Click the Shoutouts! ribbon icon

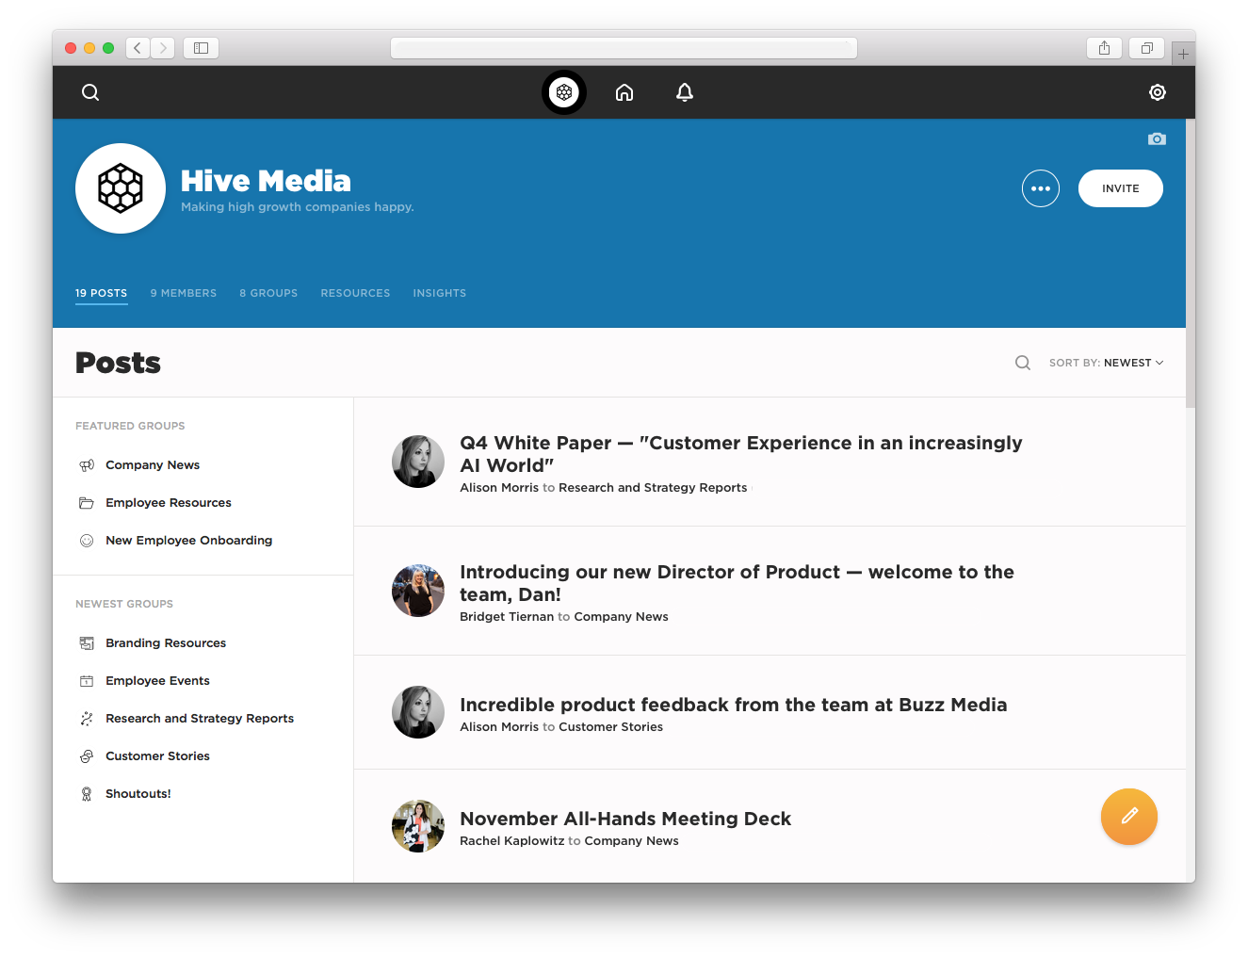click(87, 794)
